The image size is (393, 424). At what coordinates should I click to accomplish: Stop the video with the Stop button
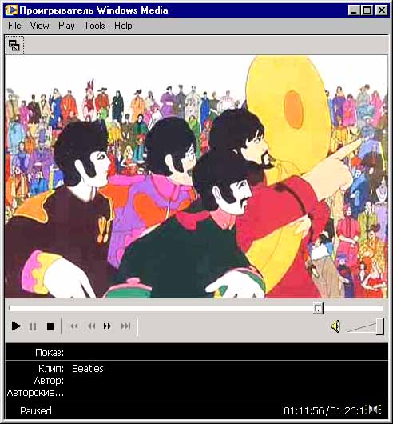(x=50, y=326)
